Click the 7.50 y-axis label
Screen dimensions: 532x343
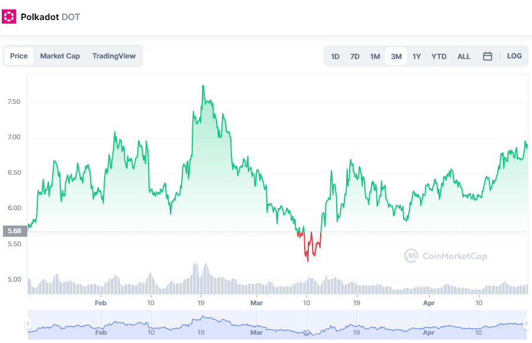[x=14, y=102]
